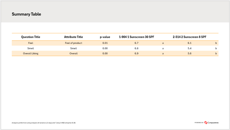Click the 1-904 1 Sunscreen 30 SPF header
The height and width of the screenshot is (130, 230).
tap(136, 37)
